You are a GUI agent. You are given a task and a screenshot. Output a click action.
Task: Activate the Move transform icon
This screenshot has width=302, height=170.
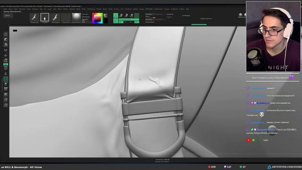click(x=121, y=16)
